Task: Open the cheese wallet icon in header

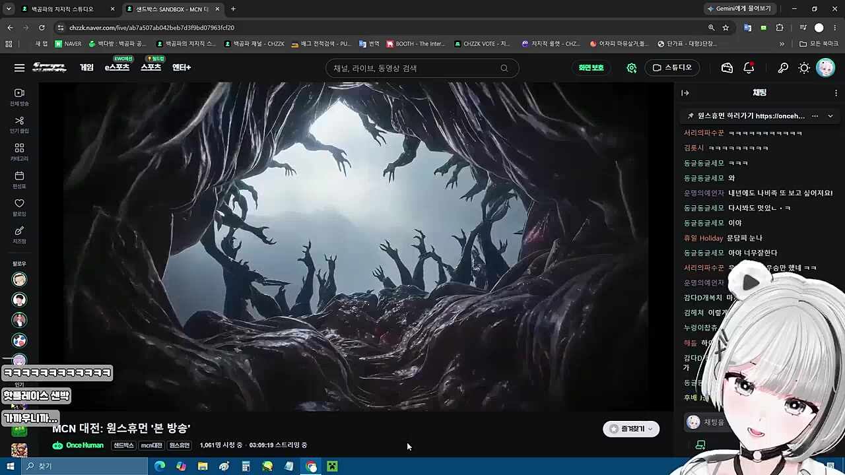Action: click(x=727, y=68)
